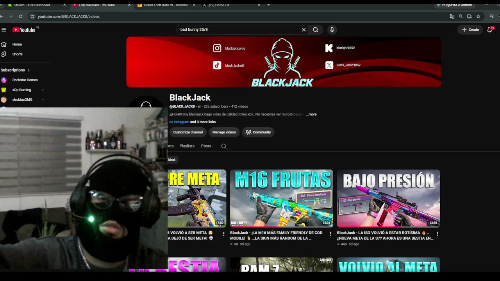Viewport: 500px width, 281px height.
Task: Click the TikTok icon on the channel banner
Action: click(217, 66)
